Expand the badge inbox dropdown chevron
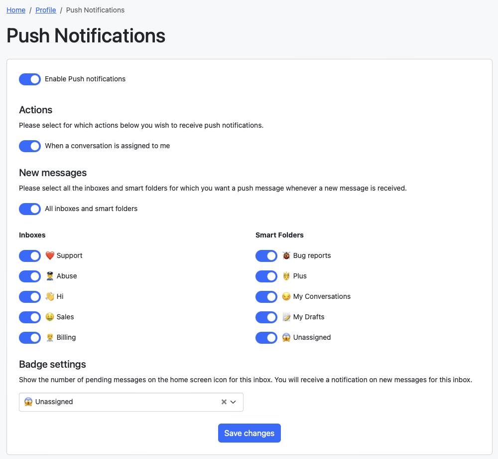Screen dimensions: 498x459 pyautogui.click(x=233, y=402)
